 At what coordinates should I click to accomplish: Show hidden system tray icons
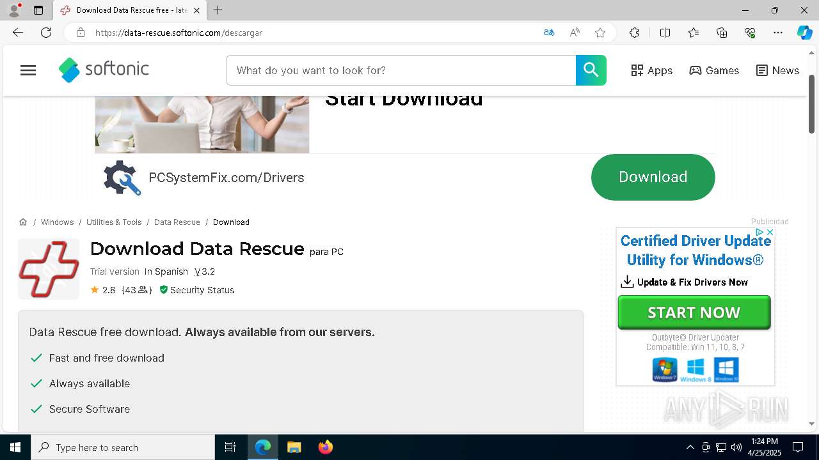tap(690, 447)
